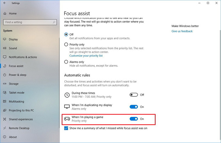
Task: Click the Home icon in sidebar
Action: point(4,14)
